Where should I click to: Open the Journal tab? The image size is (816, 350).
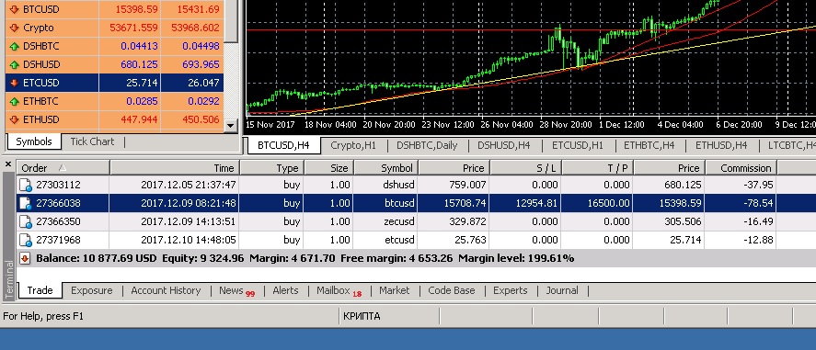[562, 290]
